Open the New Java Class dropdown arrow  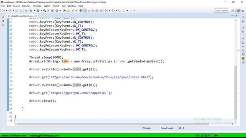[60, 11]
